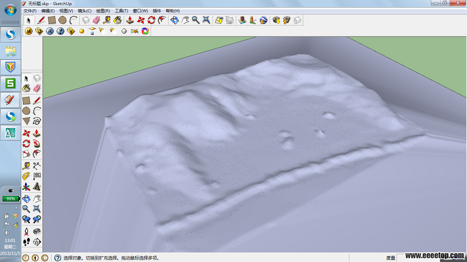Click Share Model upload box icon
This screenshot has height=262, width=467.
286,20
